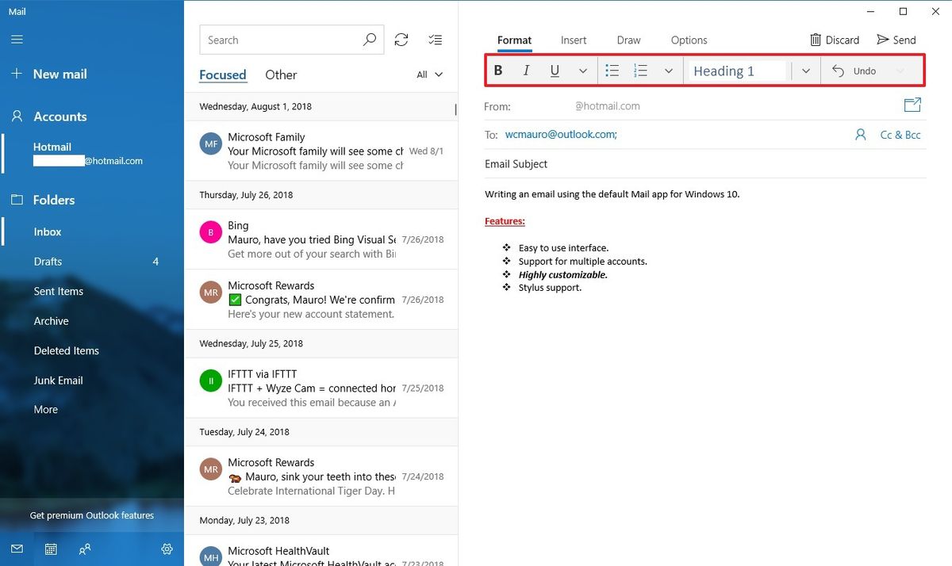Toggle underline formatting
952x566 pixels.
point(555,70)
